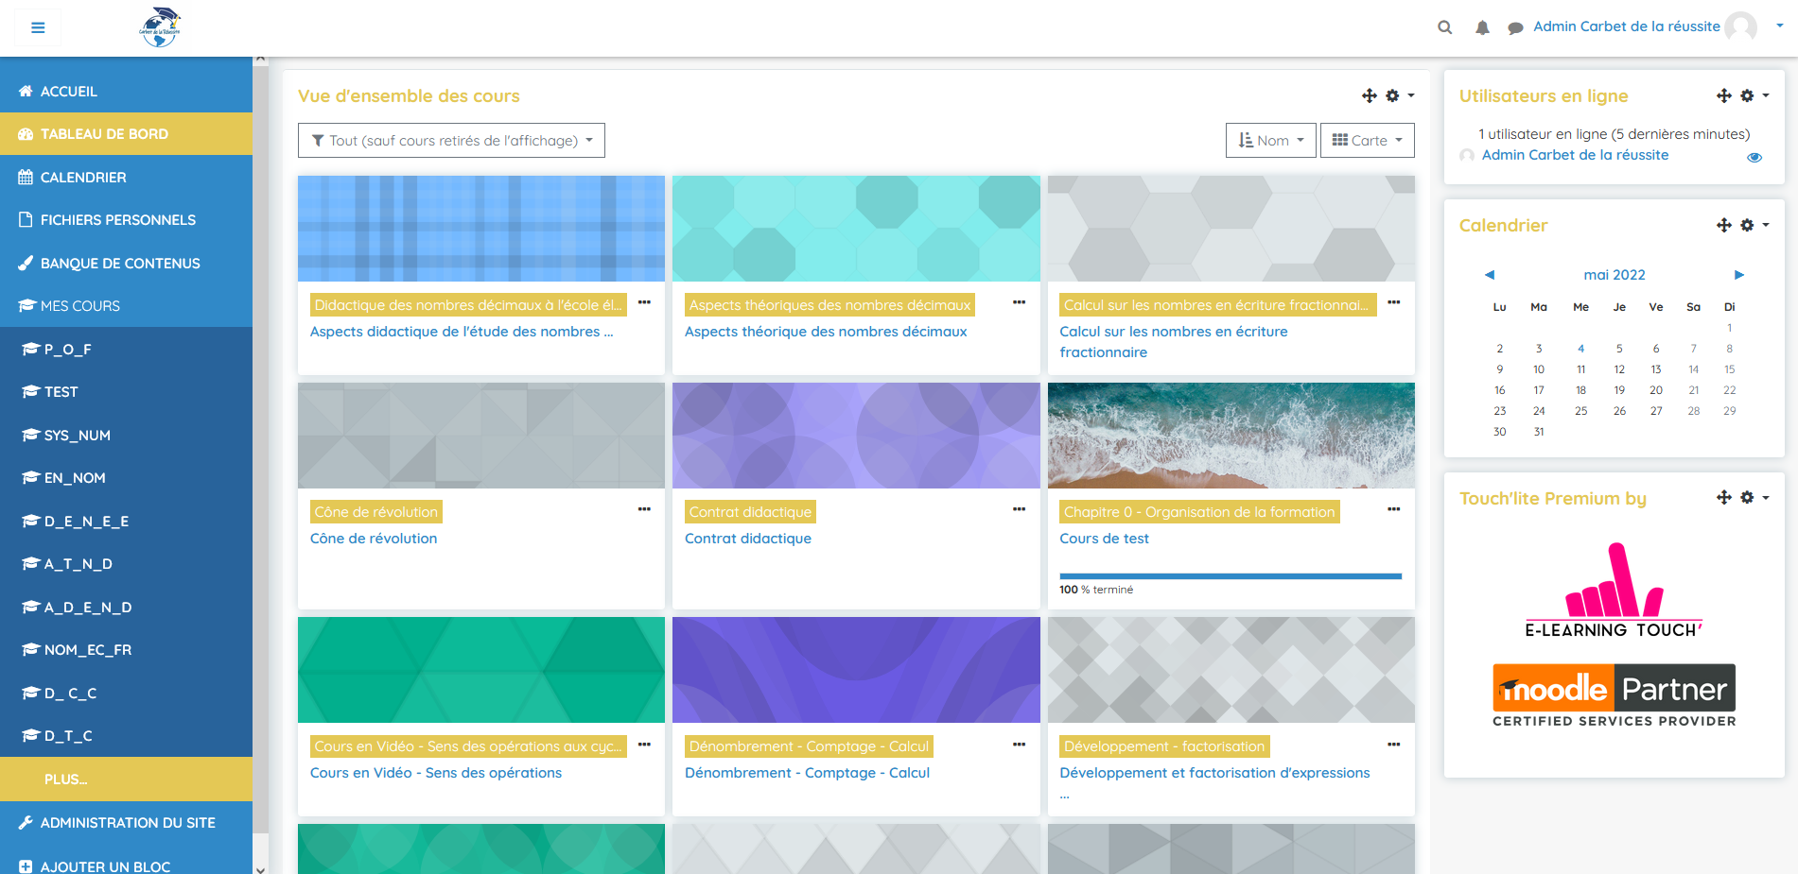Open the three-dot menu for Cône de révolution card
This screenshot has height=874, width=1798.
pyautogui.click(x=644, y=509)
